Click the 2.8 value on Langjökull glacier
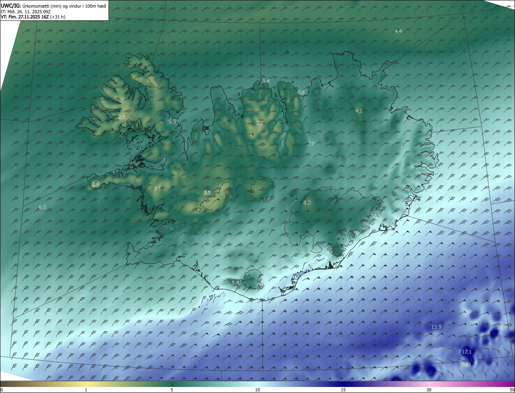The height and width of the screenshot is (393, 515). 207,193
